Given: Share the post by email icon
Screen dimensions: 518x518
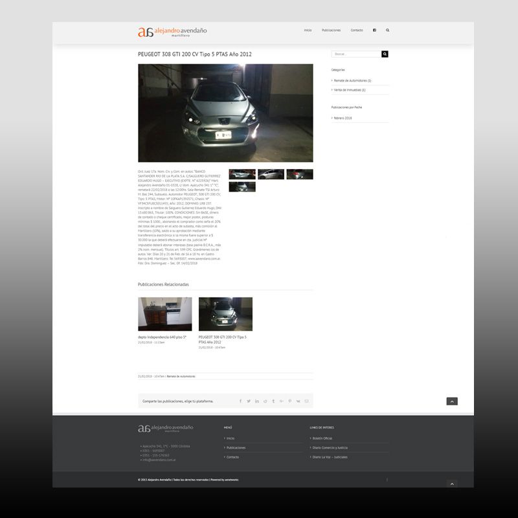Looking at the screenshot, I should tap(306, 401).
